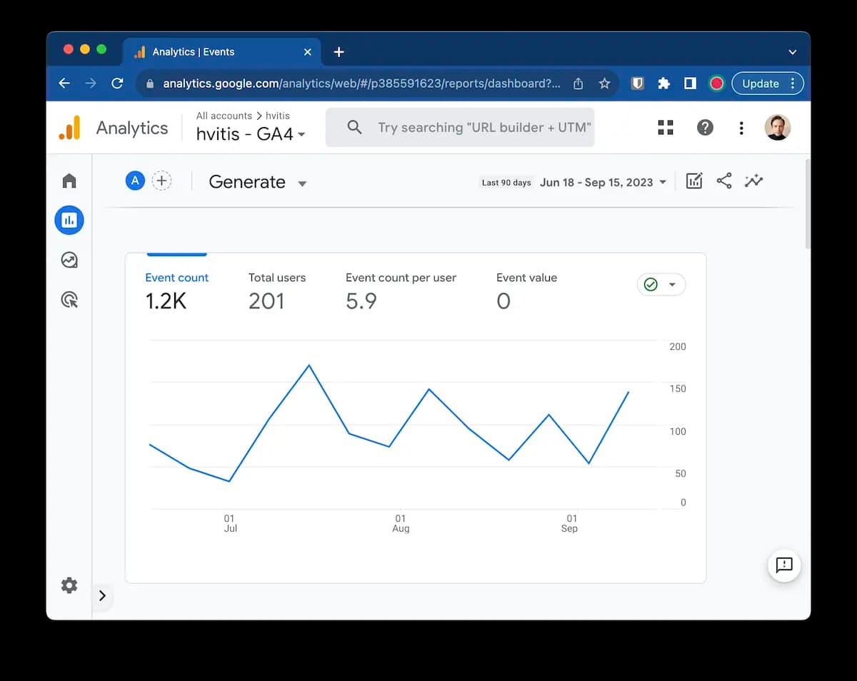Expand the Generate report title dropdown
857x681 pixels.
302,183
